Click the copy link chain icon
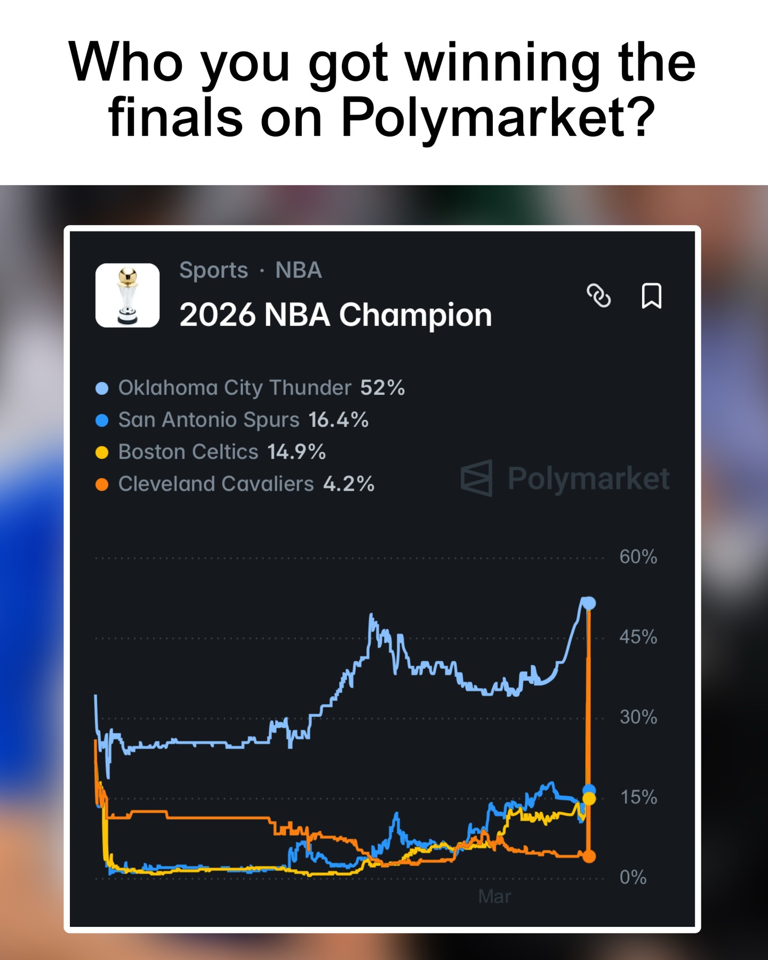Screen dimensions: 768x960 pyautogui.click(x=598, y=295)
